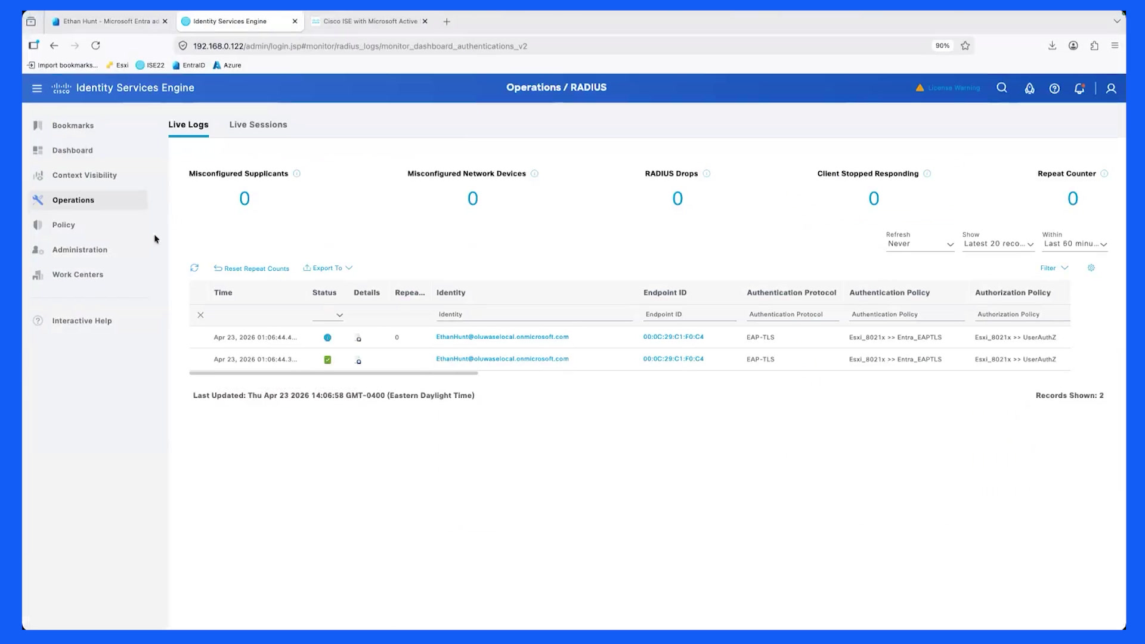
Task: Open the Status filter dropdown
Action: (x=328, y=315)
